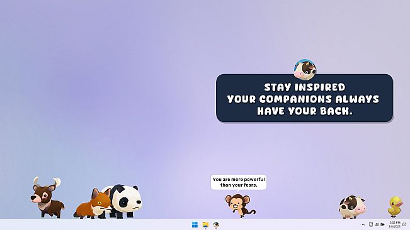Click the battery icon in system tray
Image resolution: width=410 pixels, height=230 pixels.
[x=382, y=224]
